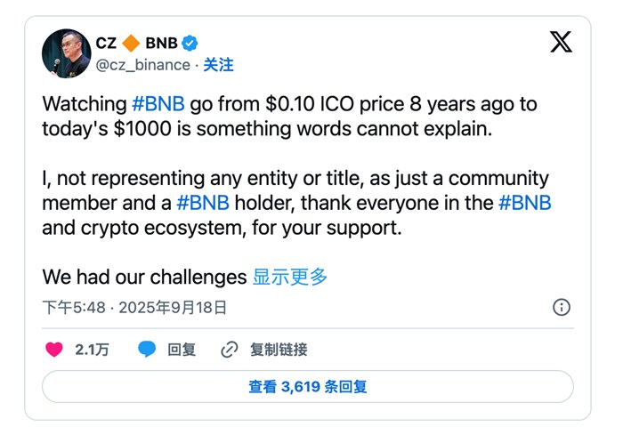Click the 回复 reply label
This screenshot has width=623, height=435.
pyautogui.click(x=182, y=350)
